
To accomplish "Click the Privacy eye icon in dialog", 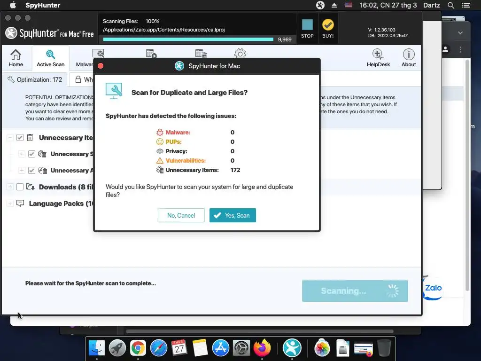I will tap(160, 151).
